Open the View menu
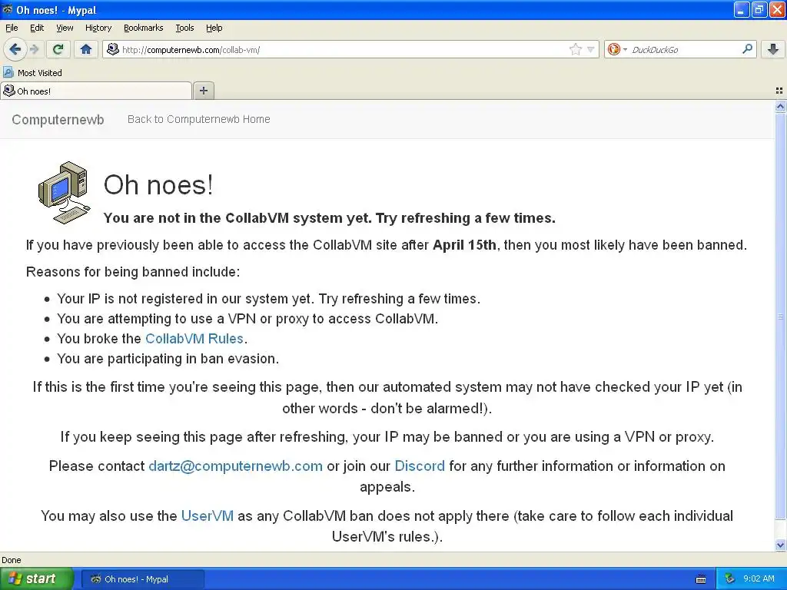Screen dimensions: 787x590 click(65, 28)
